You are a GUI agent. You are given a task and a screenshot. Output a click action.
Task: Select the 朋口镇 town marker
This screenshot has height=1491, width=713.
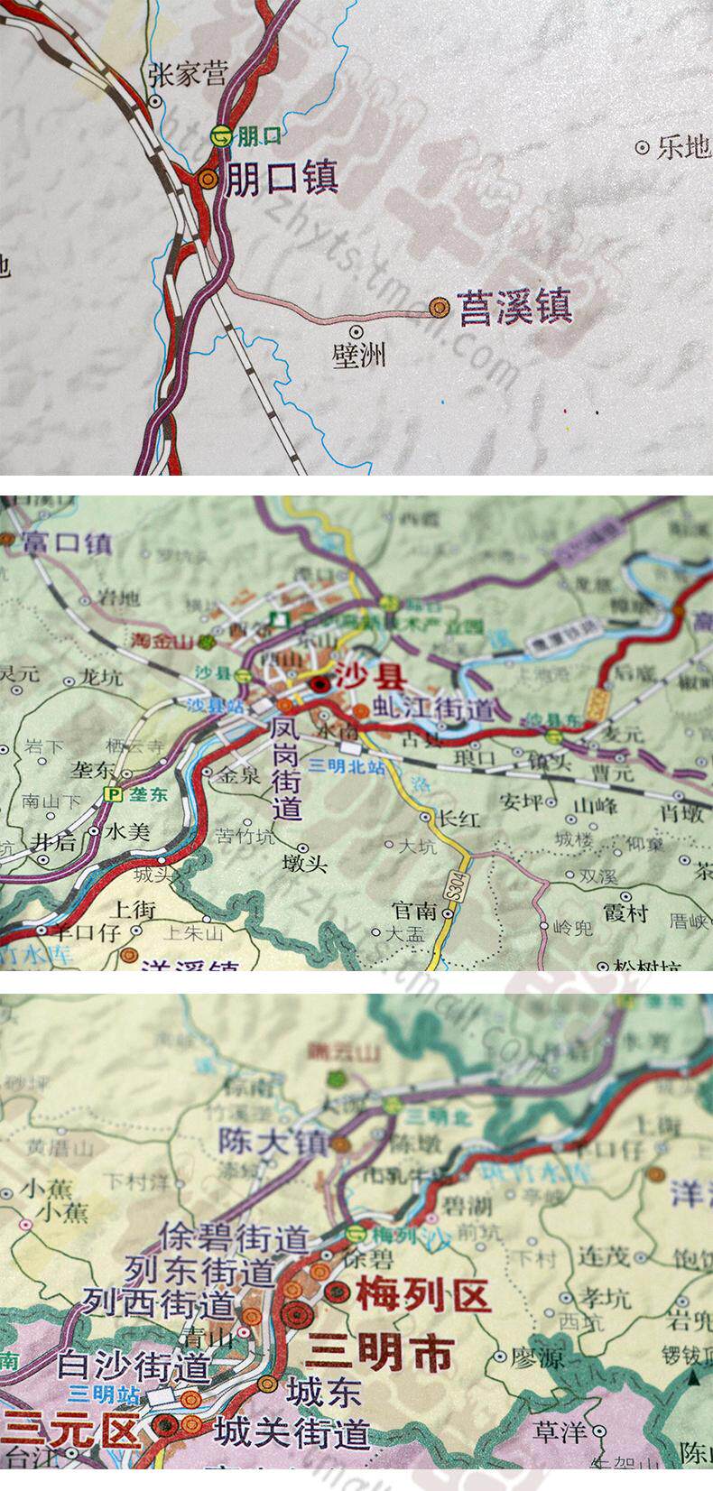(x=208, y=179)
